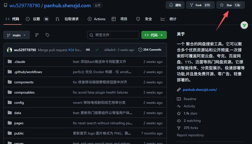Click folder icon of components row

(x=10, y=82)
